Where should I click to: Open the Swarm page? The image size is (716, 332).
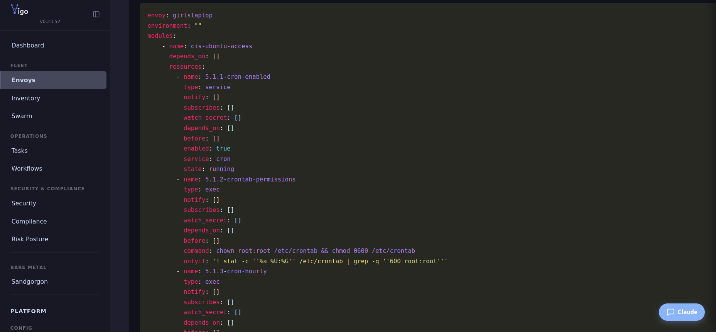click(x=22, y=116)
